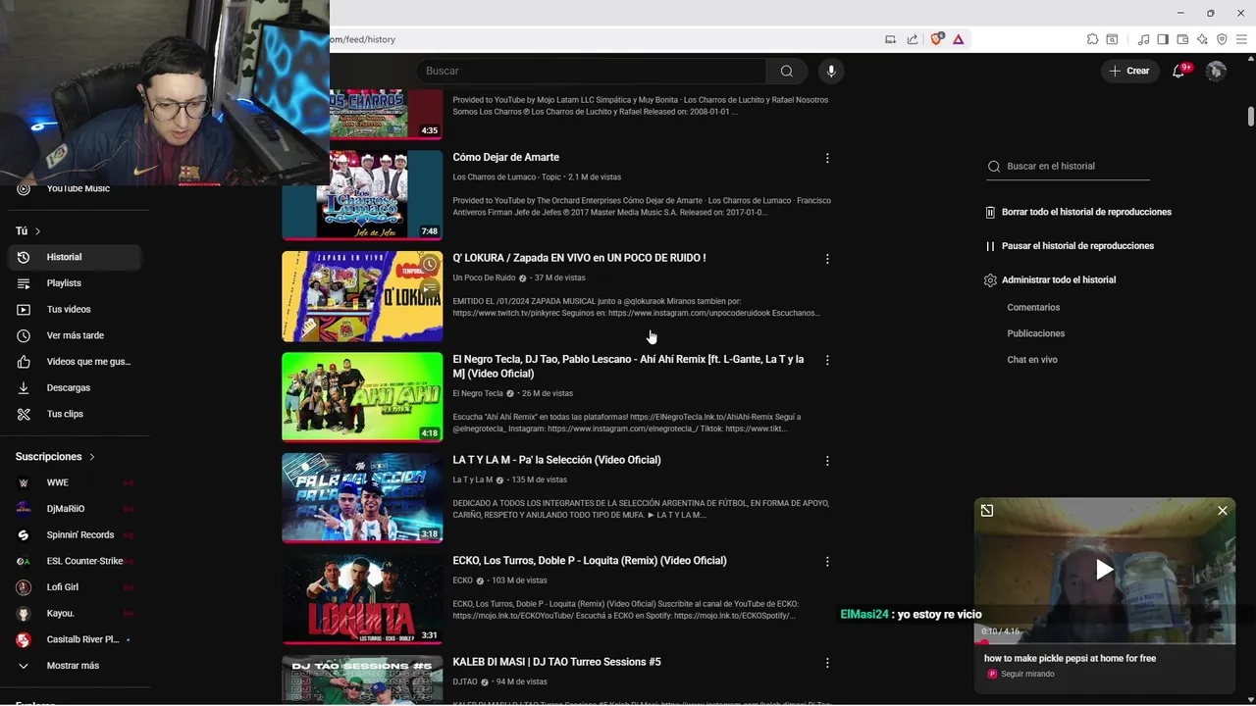
Task: Open DjMaRiiO subscription channel
Action: pos(75,509)
